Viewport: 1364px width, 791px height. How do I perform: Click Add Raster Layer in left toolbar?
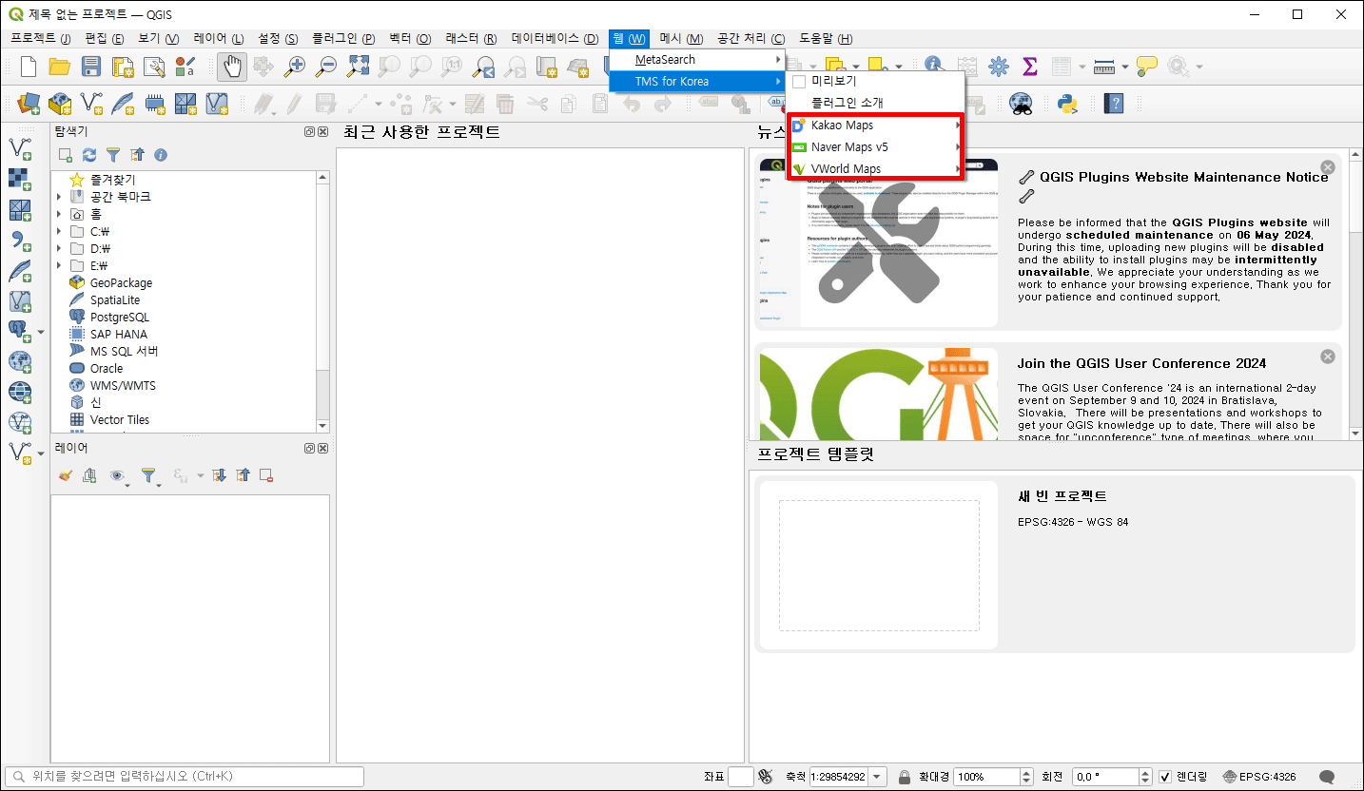click(x=20, y=179)
